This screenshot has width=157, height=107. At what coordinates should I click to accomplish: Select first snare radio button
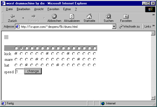pos(16,59)
